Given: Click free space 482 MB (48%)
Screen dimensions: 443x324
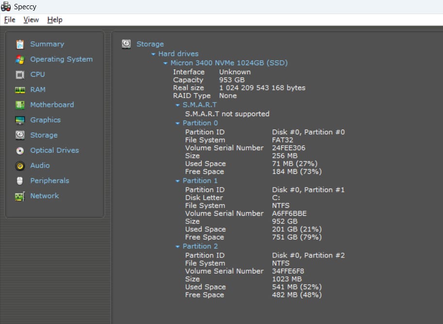Looking at the screenshot, I should pyautogui.click(x=297, y=295).
